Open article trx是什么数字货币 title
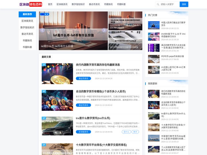207x155 pixels. (93, 118)
